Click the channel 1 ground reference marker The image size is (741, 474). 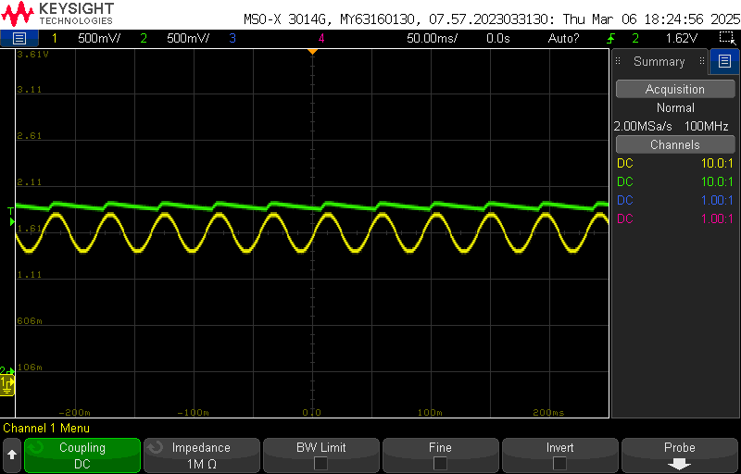pyautogui.click(x=7, y=382)
